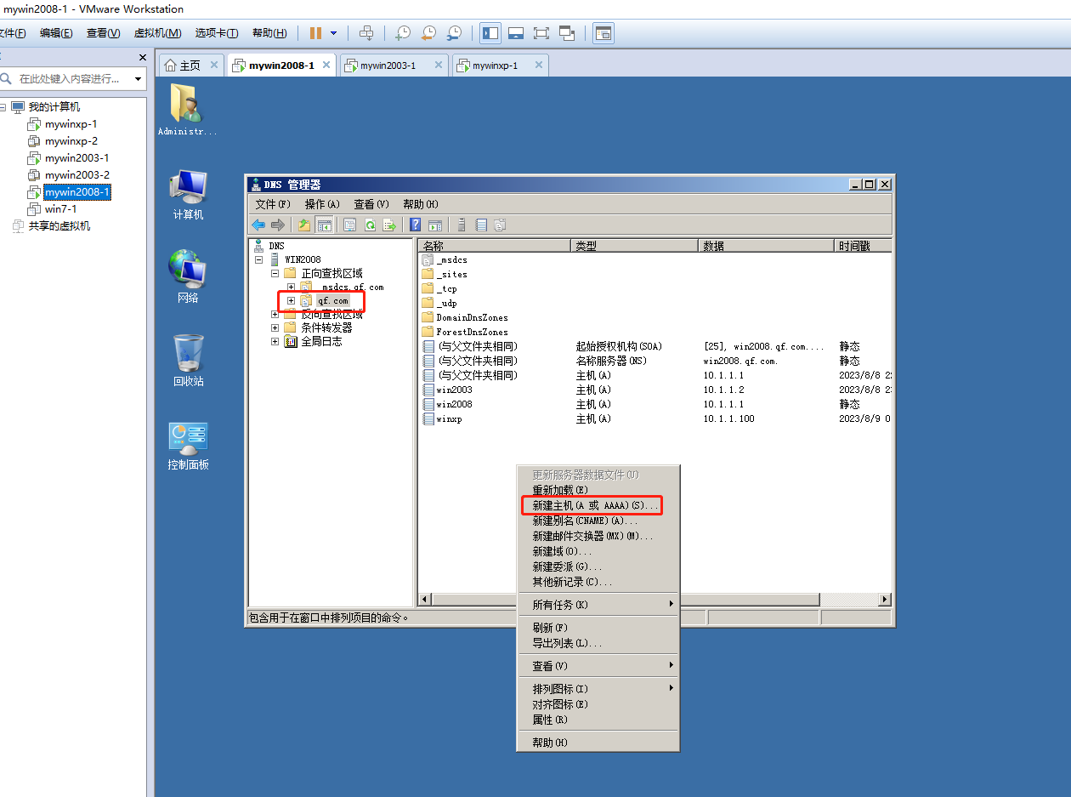1071x797 pixels.
Task: Select 共享的虚拟机 in VMware library
Action: click(52, 226)
